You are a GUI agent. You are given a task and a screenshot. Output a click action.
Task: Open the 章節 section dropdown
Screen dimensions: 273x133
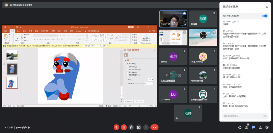point(24,40)
